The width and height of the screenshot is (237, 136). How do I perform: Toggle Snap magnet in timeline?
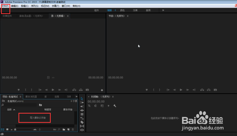(x=96, y=106)
